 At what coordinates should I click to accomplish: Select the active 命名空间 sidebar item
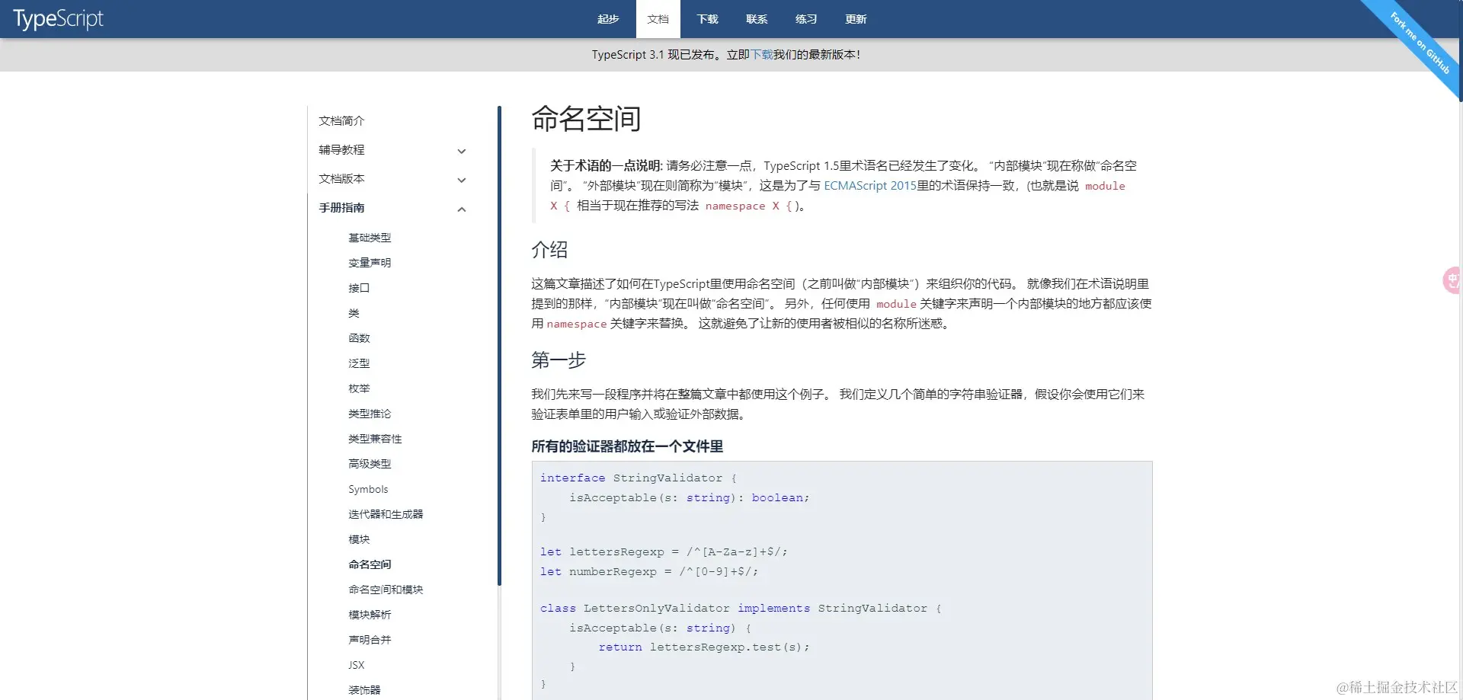click(370, 564)
